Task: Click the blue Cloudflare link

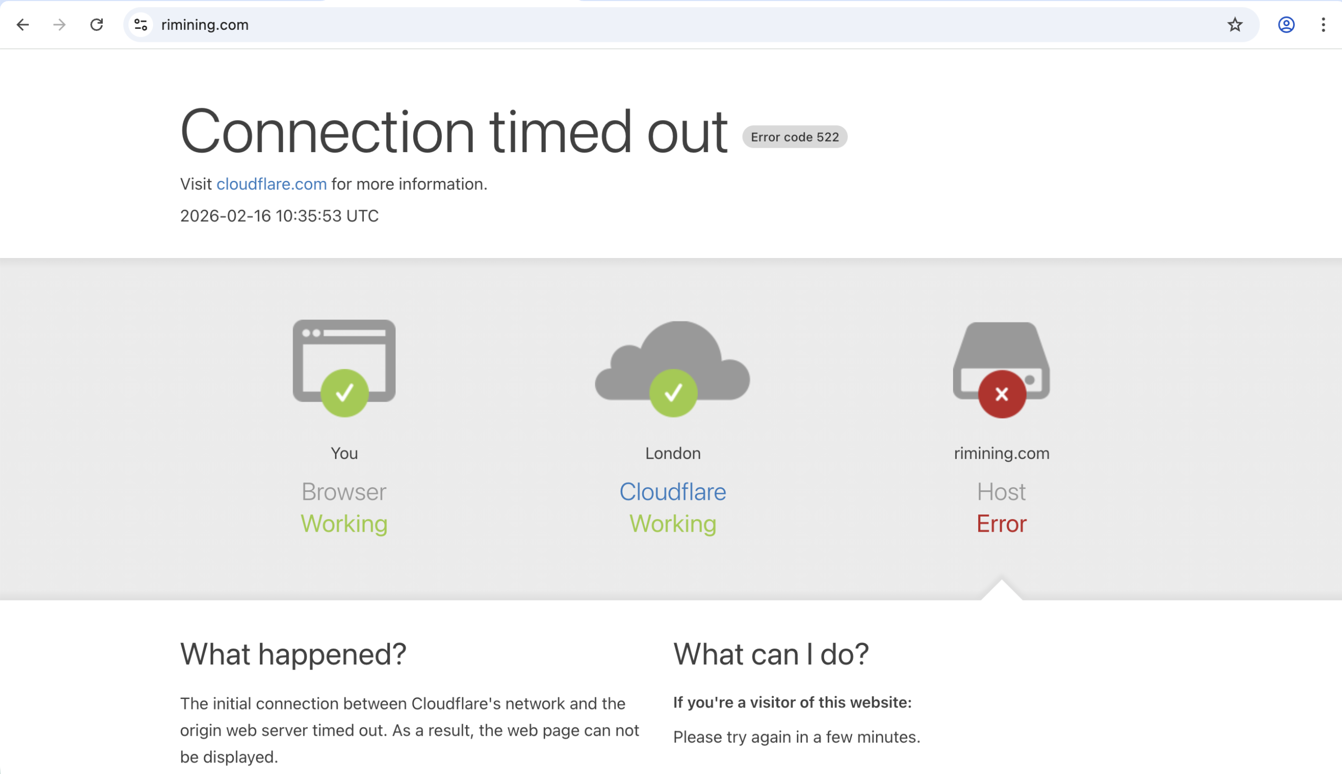Action: click(x=673, y=492)
